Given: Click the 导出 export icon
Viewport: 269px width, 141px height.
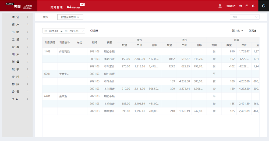Looking at the screenshot, I should tap(250, 31).
